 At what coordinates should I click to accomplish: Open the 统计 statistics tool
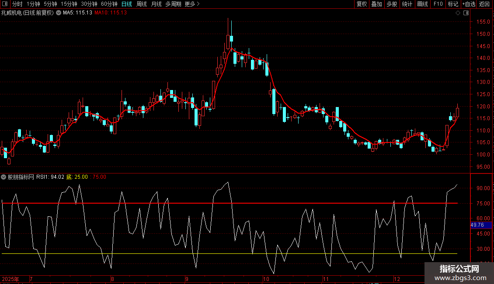[407, 4]
